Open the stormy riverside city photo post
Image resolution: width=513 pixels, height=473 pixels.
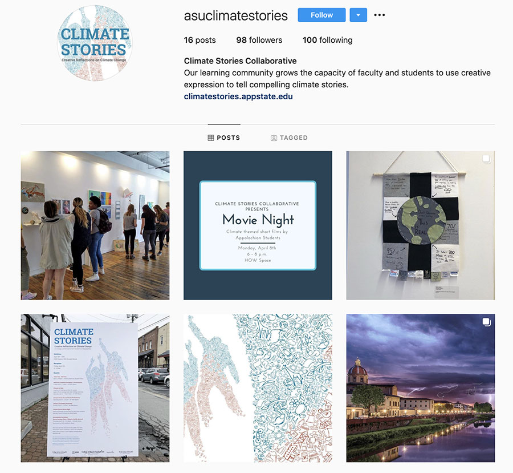pos(421,388)
